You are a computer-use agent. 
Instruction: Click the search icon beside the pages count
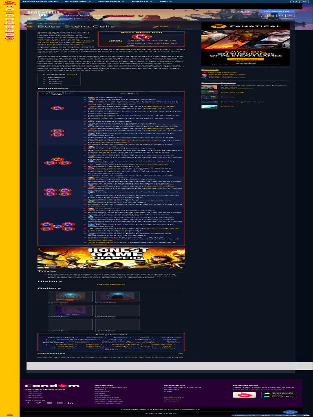280,16
